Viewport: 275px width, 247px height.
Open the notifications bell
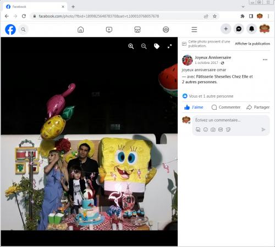coord(251,29)
